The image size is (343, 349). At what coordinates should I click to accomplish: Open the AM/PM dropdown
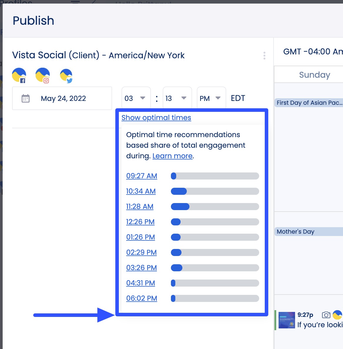(x=211, y=98)
